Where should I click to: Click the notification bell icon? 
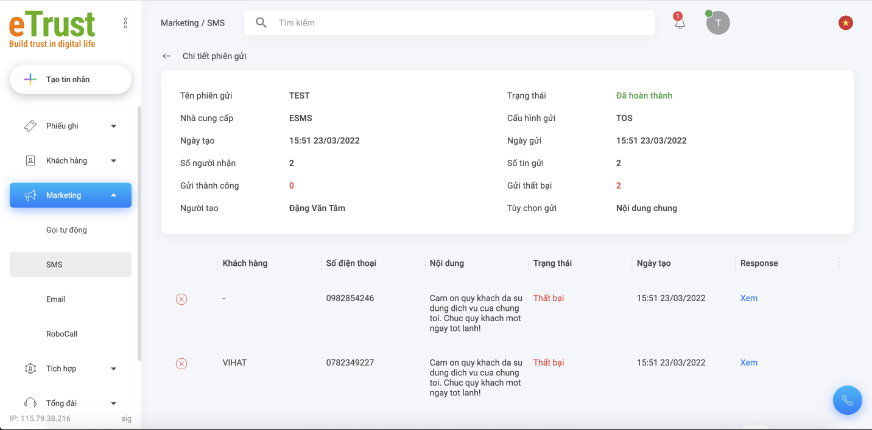[x=680, y=23]
